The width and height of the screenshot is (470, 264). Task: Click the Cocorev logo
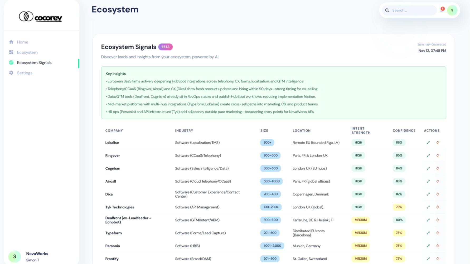coord(40,16)
